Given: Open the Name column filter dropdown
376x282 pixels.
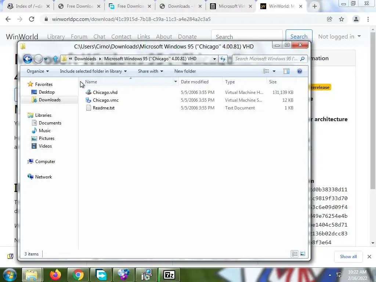Looking at the screenshot, I should tap(176, 82).
